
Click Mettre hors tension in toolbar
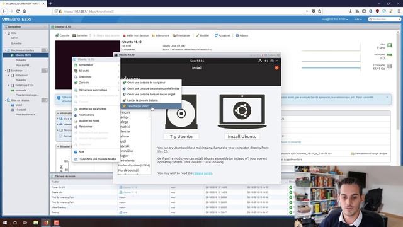(x=136, y=35)
